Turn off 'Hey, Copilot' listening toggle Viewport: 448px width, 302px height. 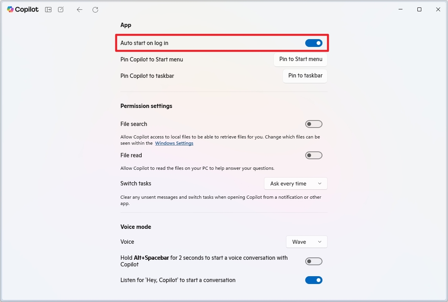tap(313, 280)
